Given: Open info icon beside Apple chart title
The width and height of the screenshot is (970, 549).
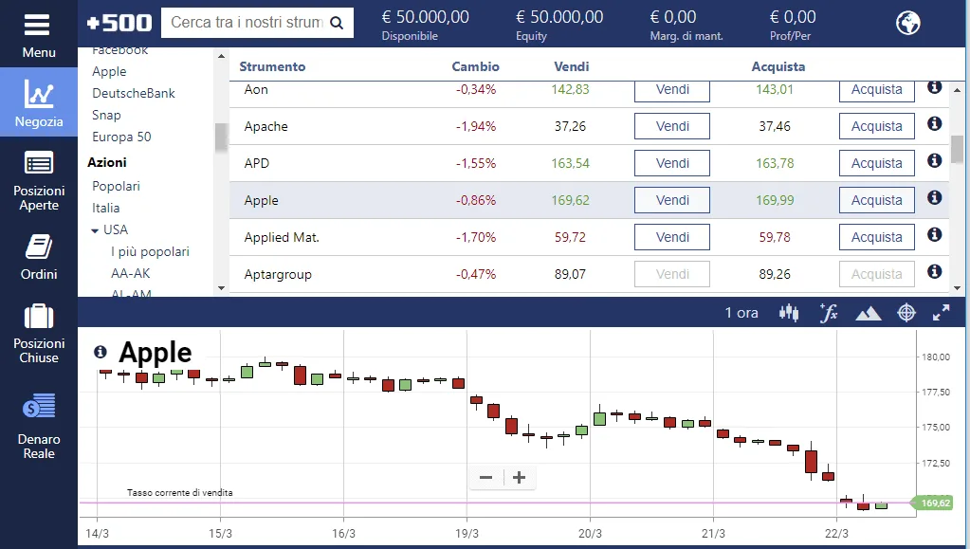Looking at the screenshot, I should coord(101,352).
